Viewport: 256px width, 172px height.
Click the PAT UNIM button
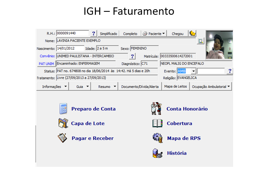point(46,64)
